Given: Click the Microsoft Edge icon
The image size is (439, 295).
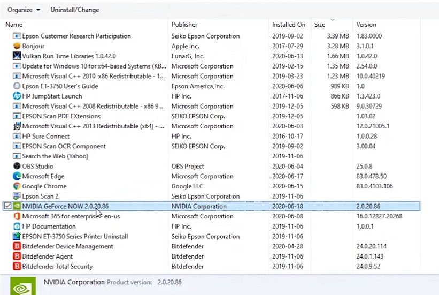Looking at the screenshot, I should tap(17, 176).
